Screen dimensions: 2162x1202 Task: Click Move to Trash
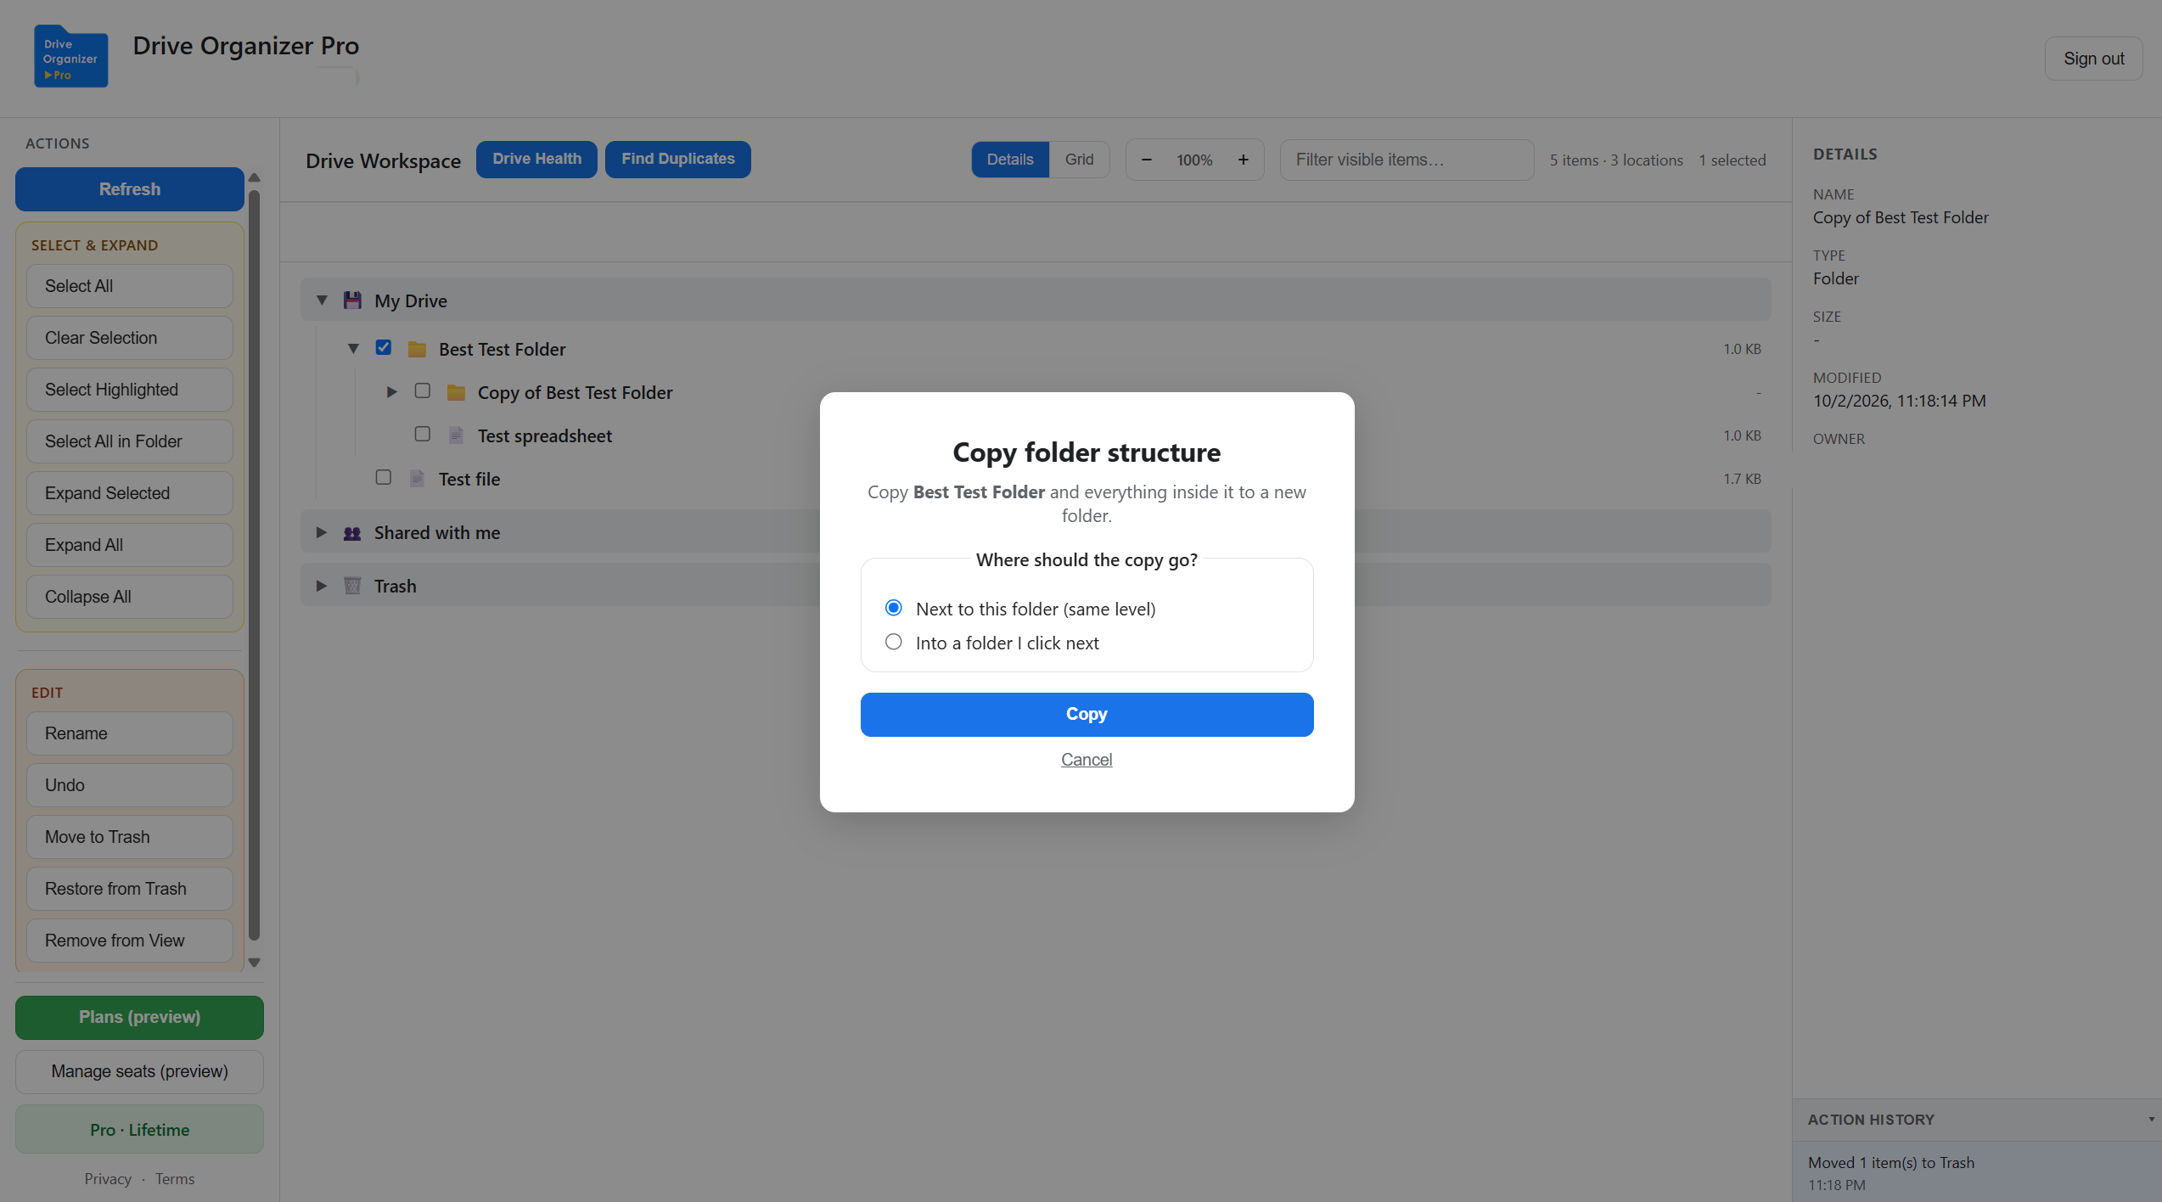click(130, 837)
